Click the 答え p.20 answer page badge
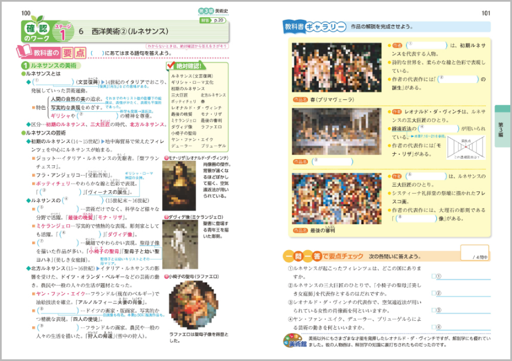Image resolution: width=512 pixels, height=361 pixels. tap(212, 20)
